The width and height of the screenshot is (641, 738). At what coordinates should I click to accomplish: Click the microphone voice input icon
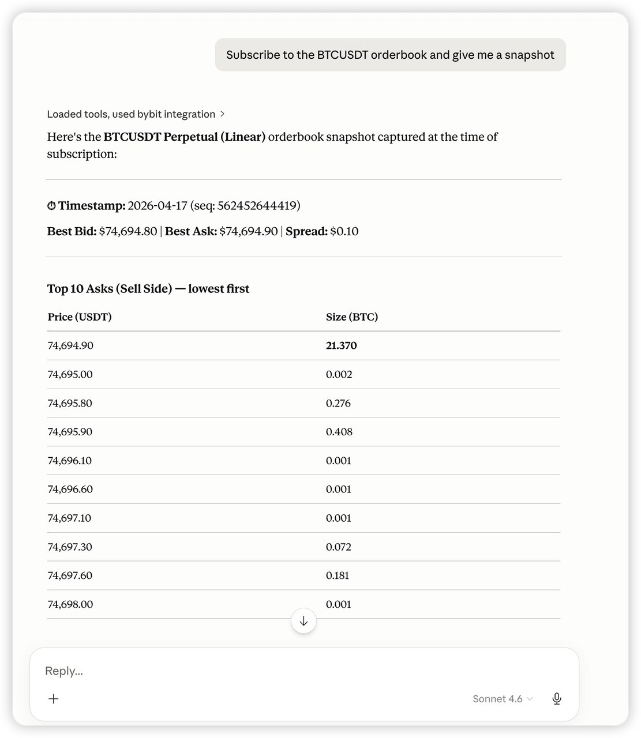click(556, 698)
